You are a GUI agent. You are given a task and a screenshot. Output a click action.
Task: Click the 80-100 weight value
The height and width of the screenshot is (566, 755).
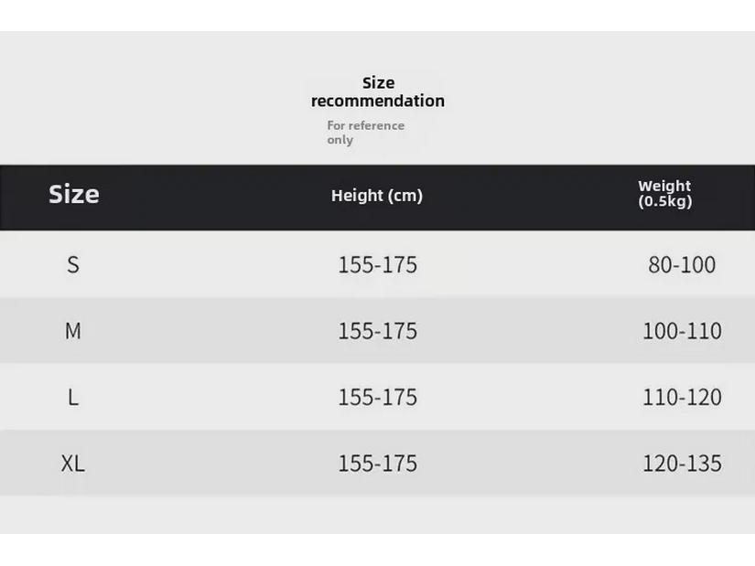pyautogui.click(x=682, y=264)
